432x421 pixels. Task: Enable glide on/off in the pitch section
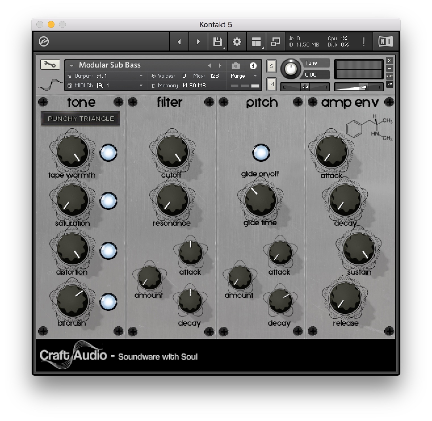click(x=261, y=153)
